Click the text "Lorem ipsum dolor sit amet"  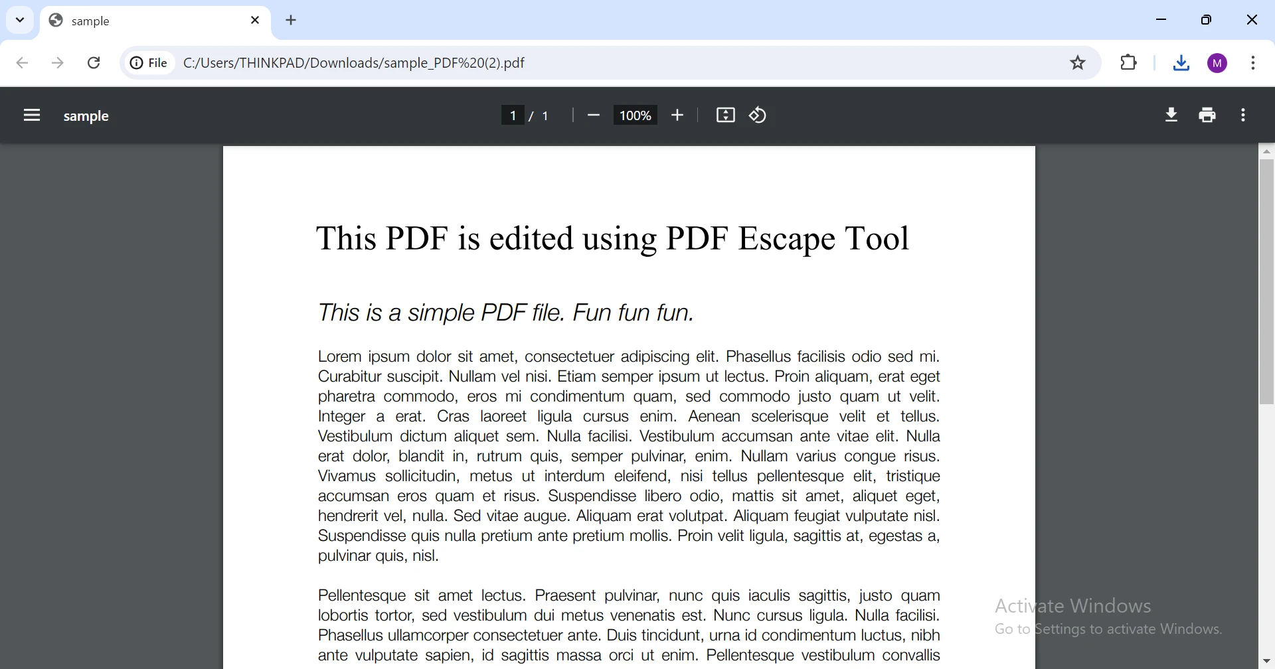418,356
